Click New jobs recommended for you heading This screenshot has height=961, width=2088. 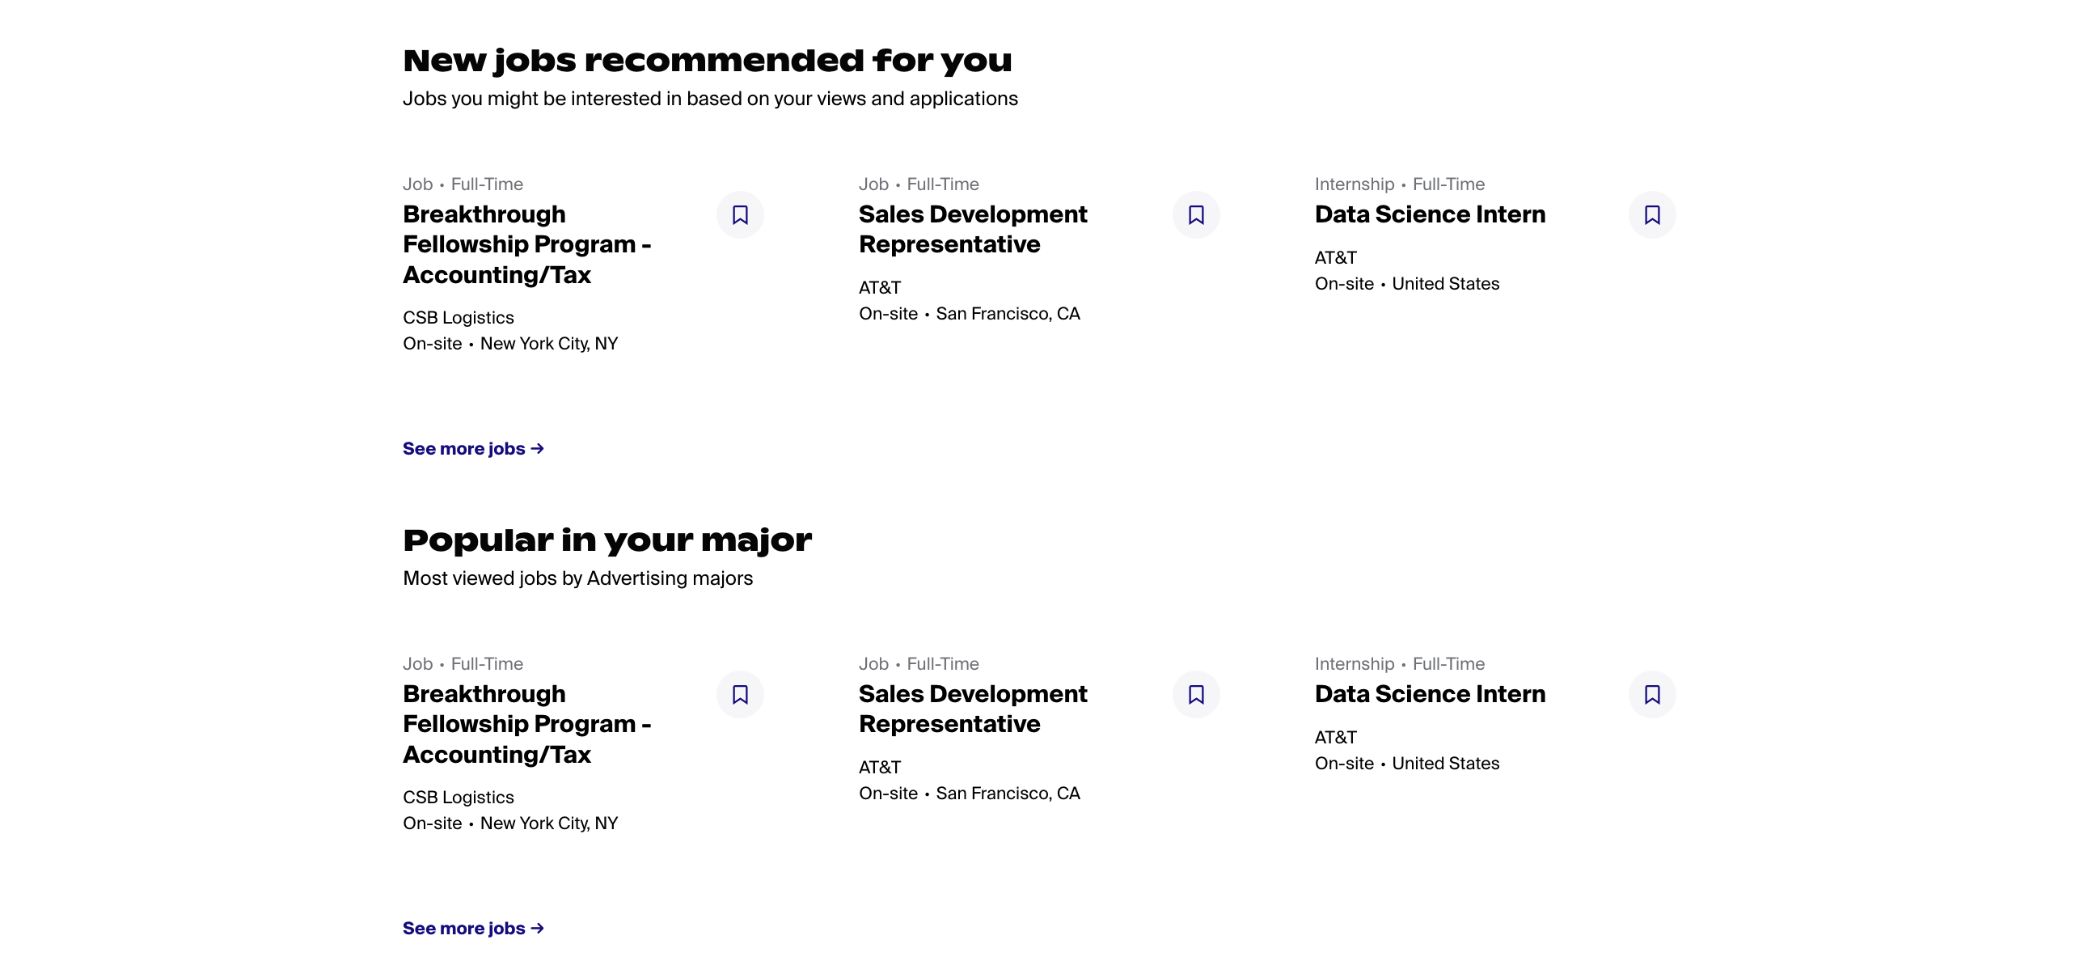coord(708,61)
